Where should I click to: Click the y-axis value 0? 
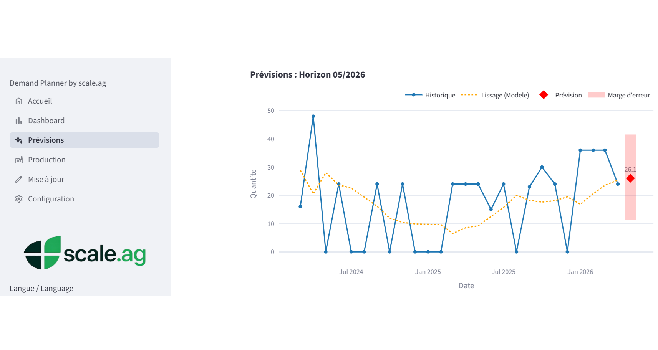(272, 252)
